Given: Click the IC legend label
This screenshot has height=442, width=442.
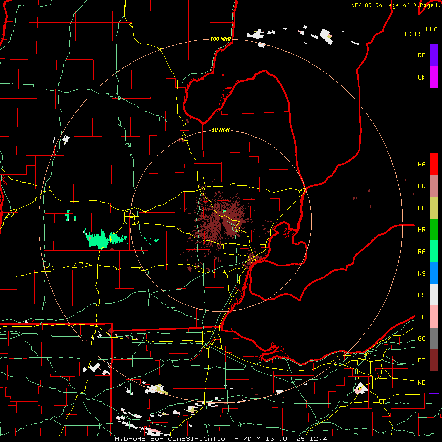Looking at the screenshot, I should click(x=421, y=317).
